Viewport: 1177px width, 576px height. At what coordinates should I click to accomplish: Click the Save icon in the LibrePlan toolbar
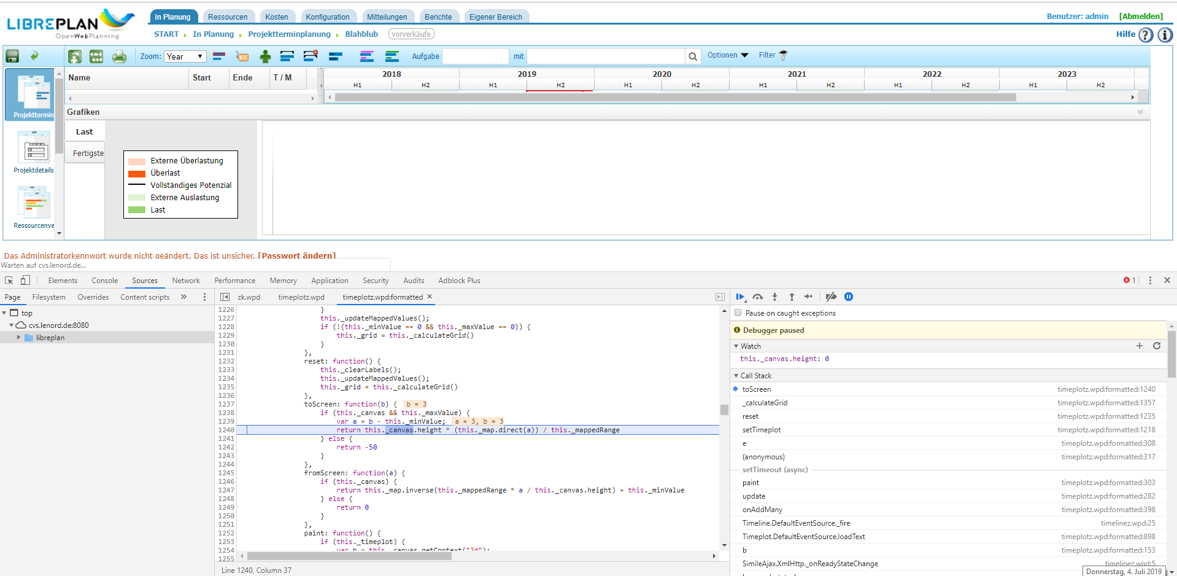click(x=12, y=56)
